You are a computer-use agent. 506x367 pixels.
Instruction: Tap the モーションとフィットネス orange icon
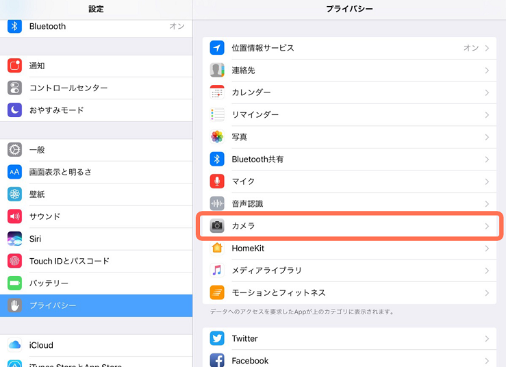tap(217, 292)
